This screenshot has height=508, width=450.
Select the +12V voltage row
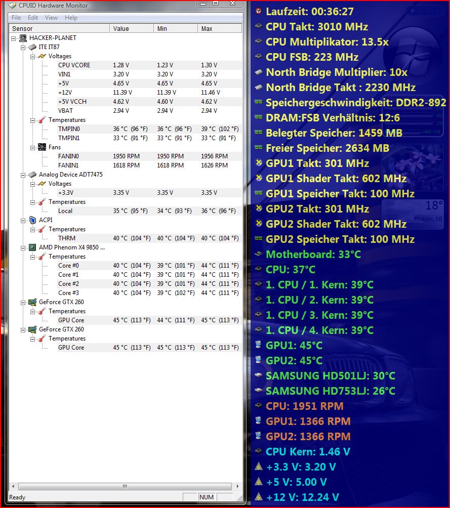(149, 92)
